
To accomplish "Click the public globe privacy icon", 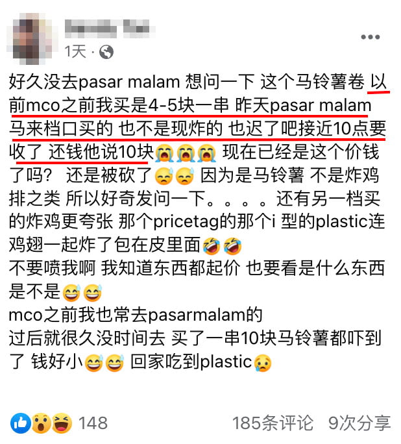I will tap(106, 52).
